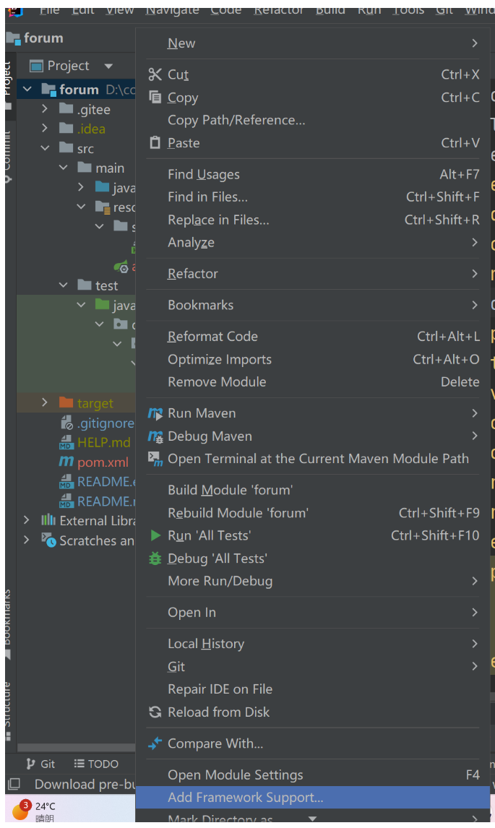
Task: Click the Git branch icon in bottom bar
Action: point(30,764)
